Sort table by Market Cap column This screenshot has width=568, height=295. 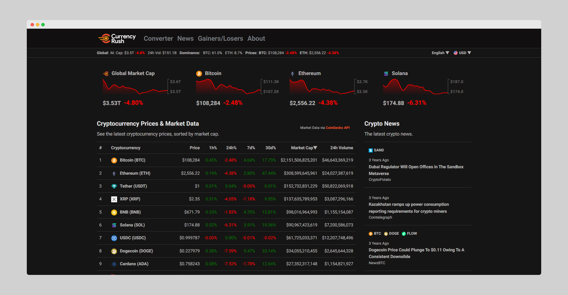click(x=304, y=148)
